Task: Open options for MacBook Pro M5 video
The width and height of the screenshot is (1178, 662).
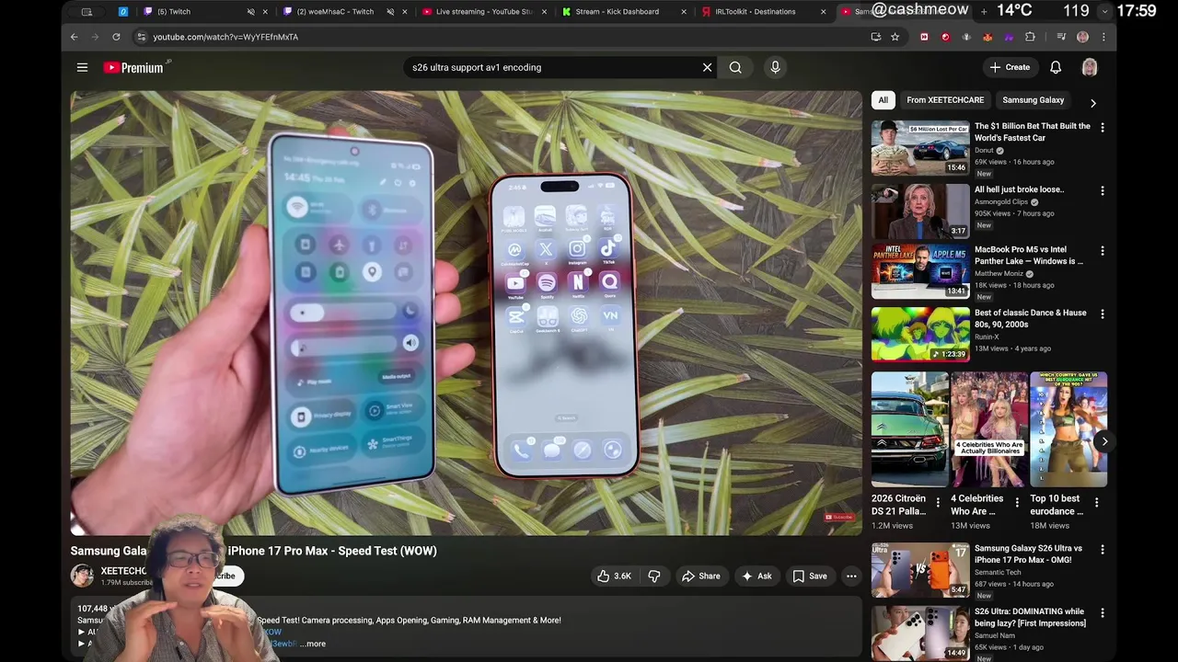Action: [1103, 251]
